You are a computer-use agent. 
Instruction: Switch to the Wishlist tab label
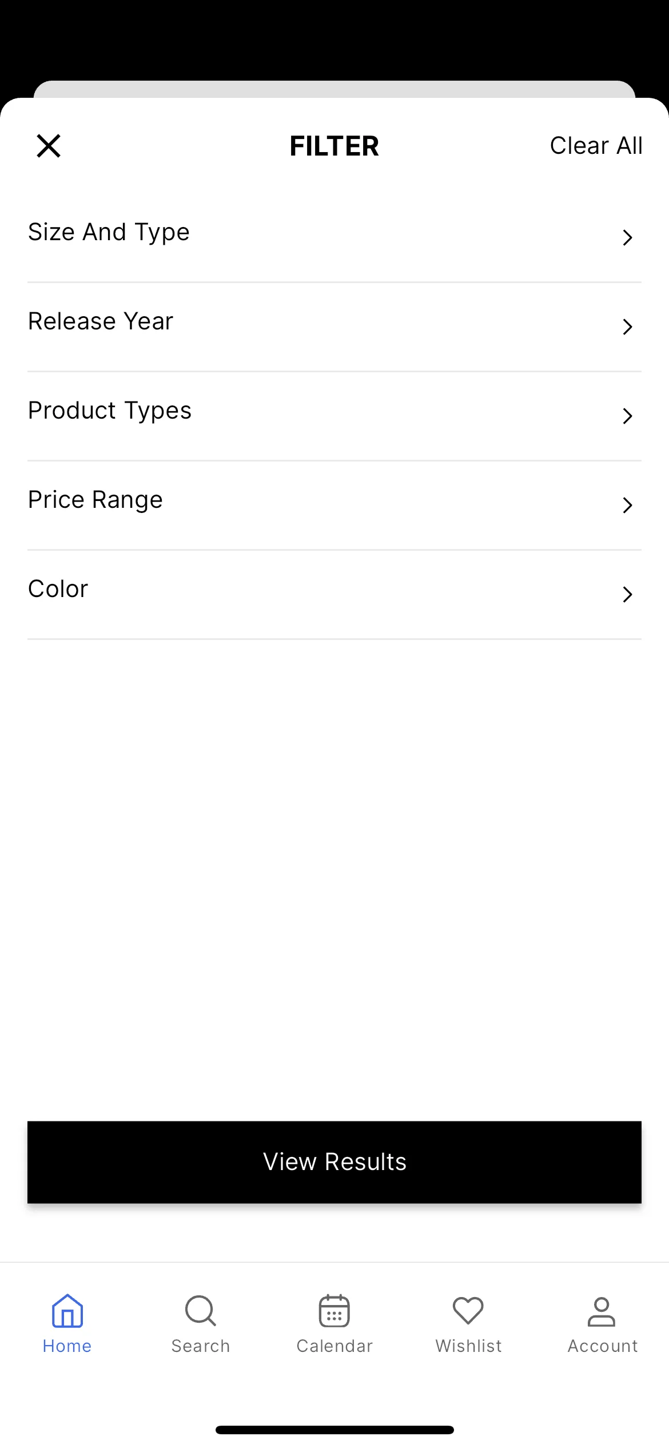[468, 1346]
